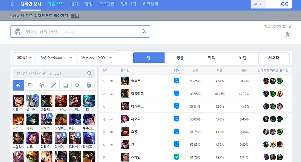Viewport: 301px width, 162px height.
Task: Select the all-roles asterisk filter icon
Action: [18, 85]
